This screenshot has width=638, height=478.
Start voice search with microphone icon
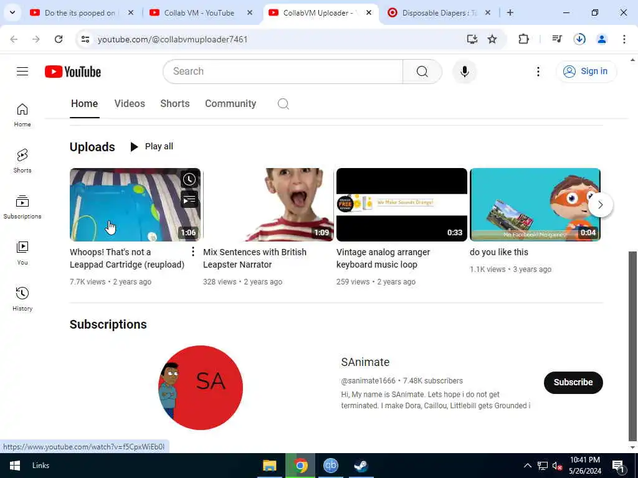click(x=464, y=72)
